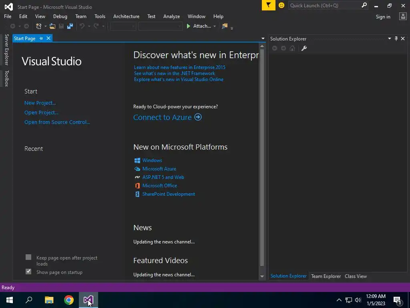Open File Explorer from the taskbar
410x308 pixels.
[x=49, y=300]
